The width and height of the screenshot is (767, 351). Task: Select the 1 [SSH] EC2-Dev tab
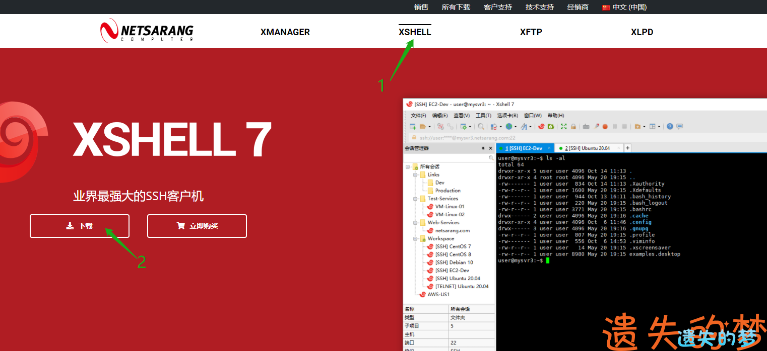(525, 148)
